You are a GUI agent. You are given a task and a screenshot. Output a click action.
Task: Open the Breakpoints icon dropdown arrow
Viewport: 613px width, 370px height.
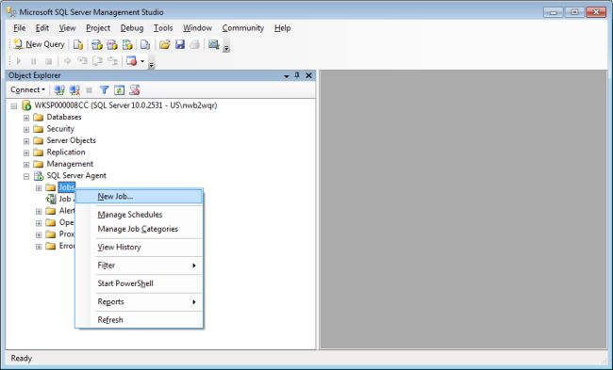(x=142, y=61)
